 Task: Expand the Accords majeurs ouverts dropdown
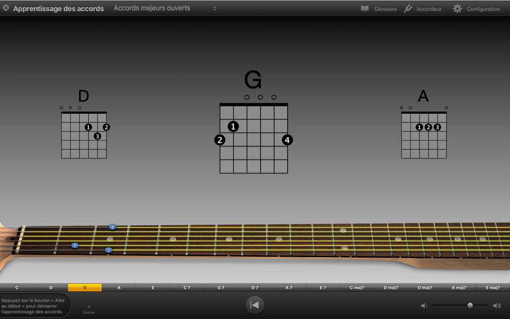[x=214, y=8]
